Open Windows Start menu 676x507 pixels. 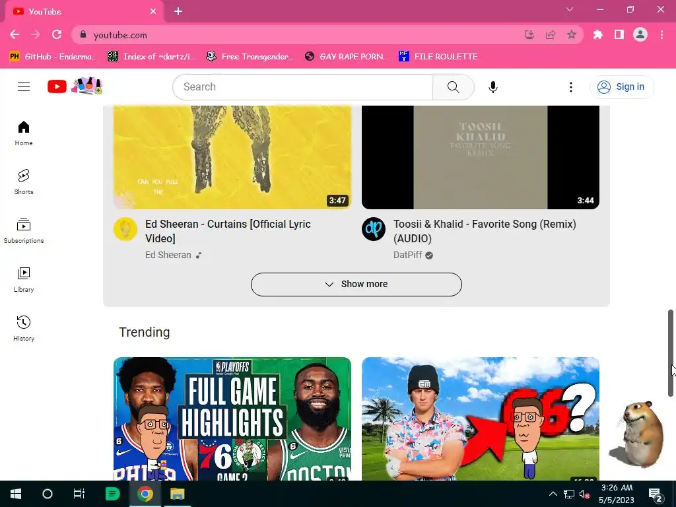pos(16,494)
